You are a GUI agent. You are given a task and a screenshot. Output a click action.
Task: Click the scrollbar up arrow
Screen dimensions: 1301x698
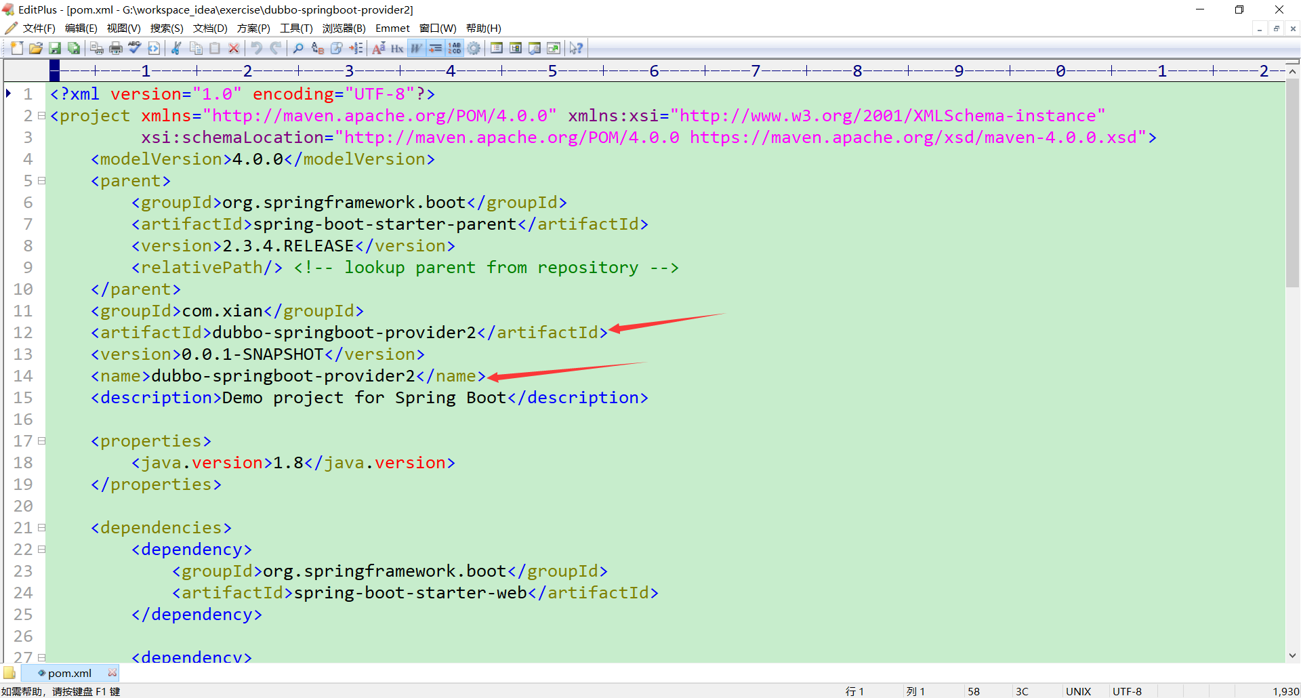(1292, 71)
